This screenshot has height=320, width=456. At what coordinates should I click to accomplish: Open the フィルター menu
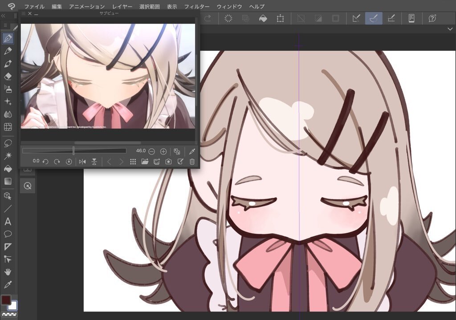click(196, 7)
